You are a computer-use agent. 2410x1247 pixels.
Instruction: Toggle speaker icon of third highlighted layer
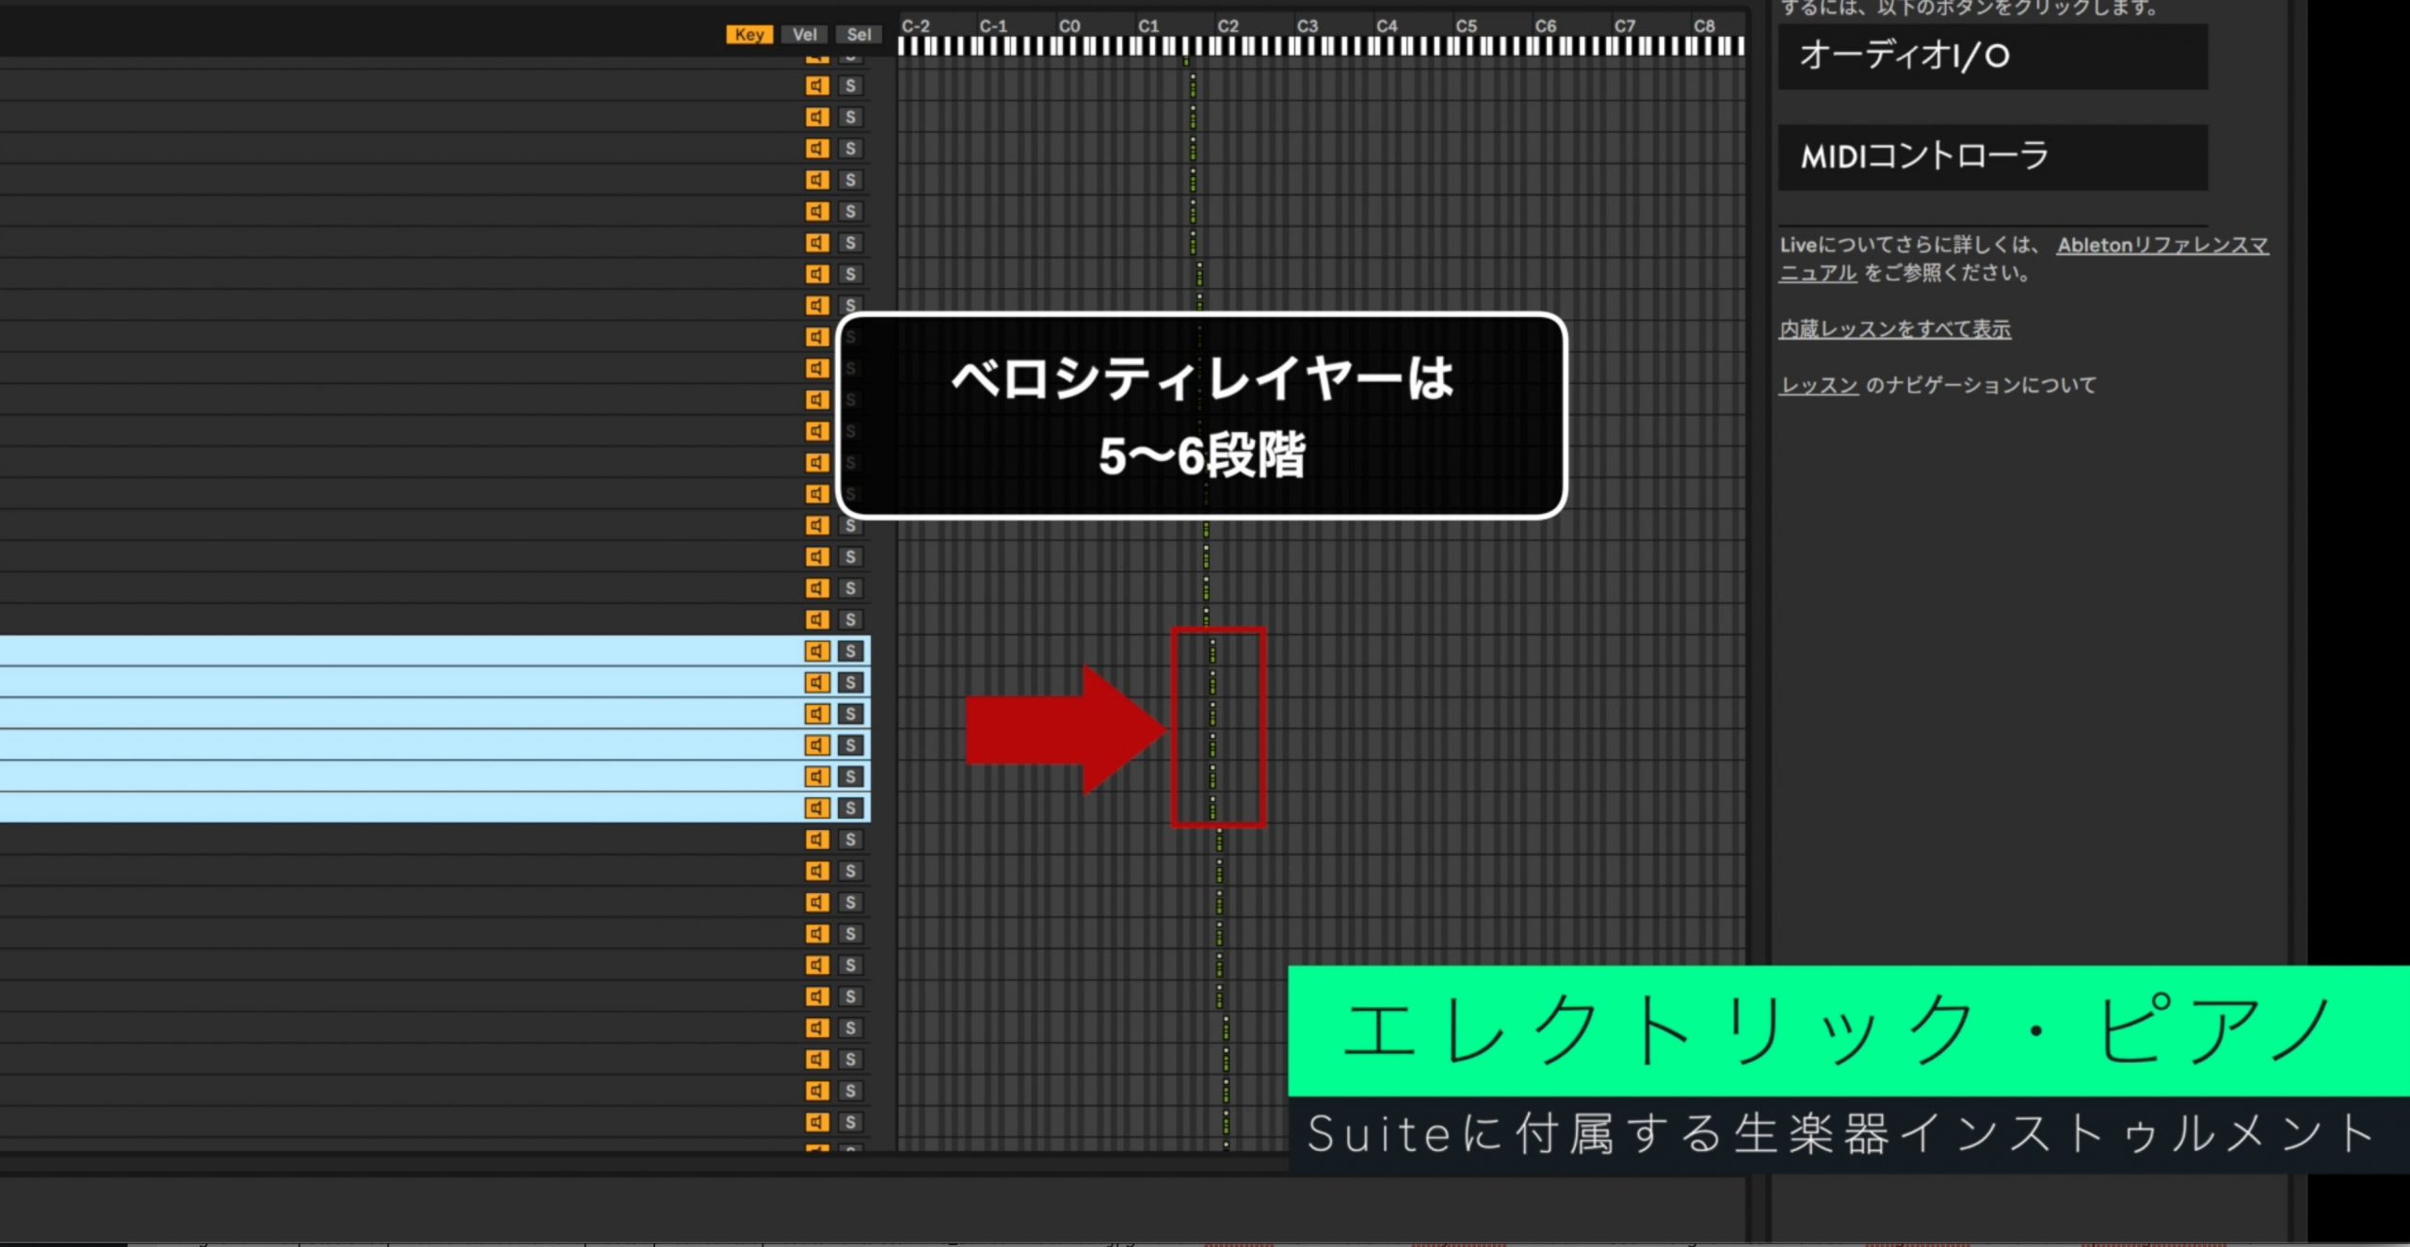pos(817,713)
